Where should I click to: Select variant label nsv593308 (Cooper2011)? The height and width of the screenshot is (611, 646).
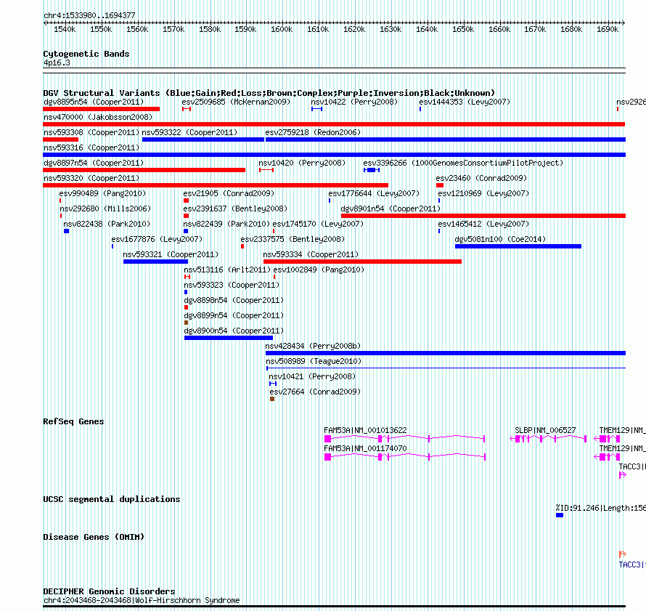pos(91,132)
